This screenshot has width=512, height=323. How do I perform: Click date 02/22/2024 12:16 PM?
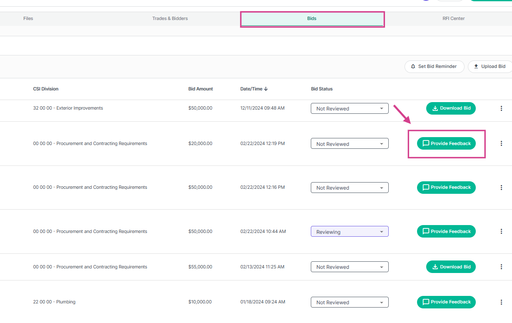click(262, 187)
